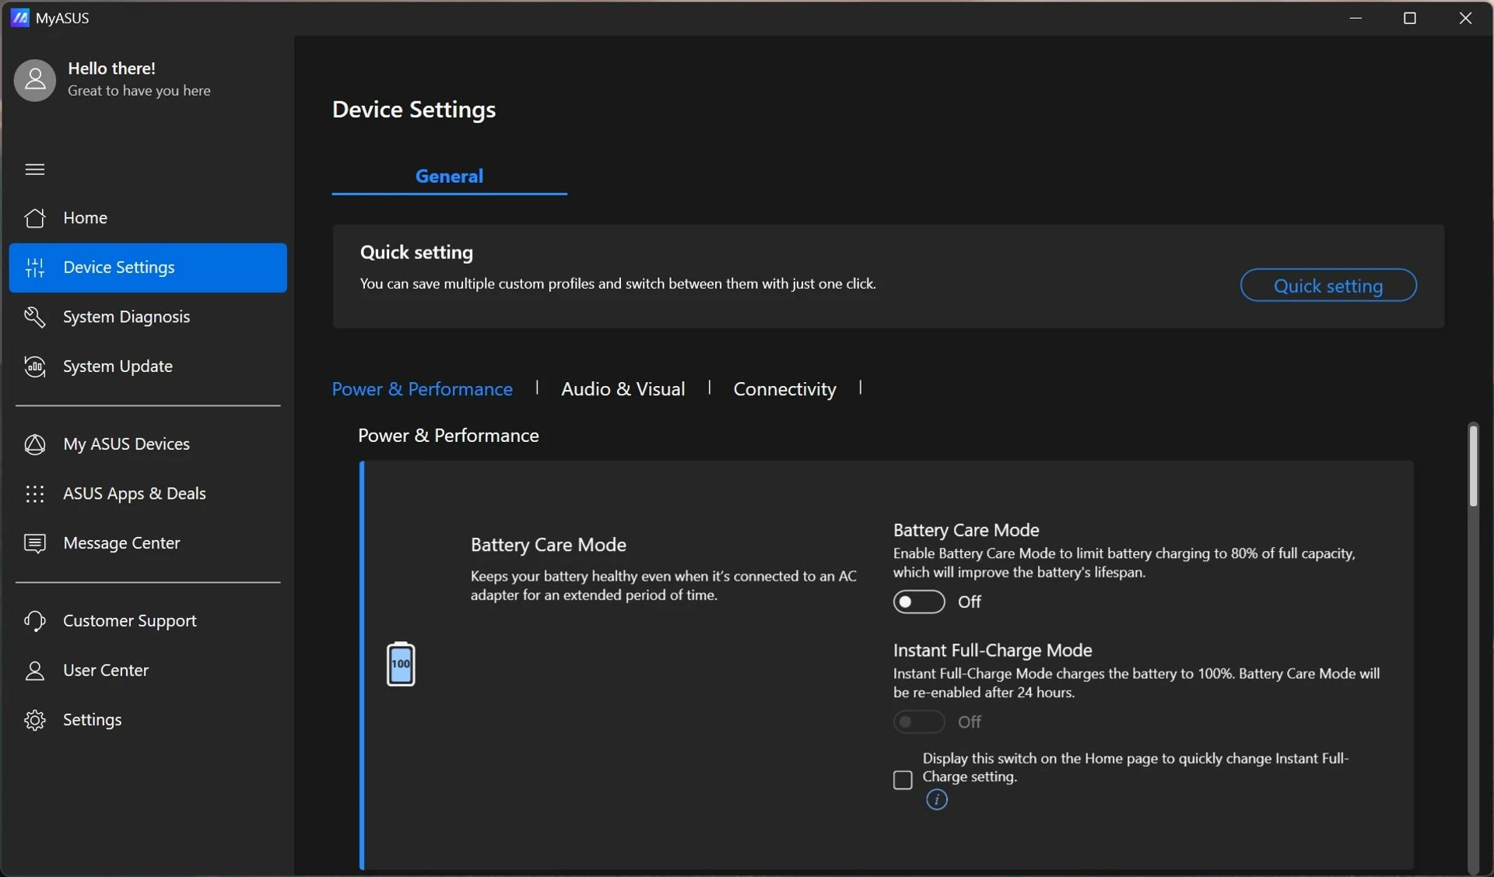Open ASUS Apps & Deals
This screenshot has height=877, width=1494.
coord(148,493)
